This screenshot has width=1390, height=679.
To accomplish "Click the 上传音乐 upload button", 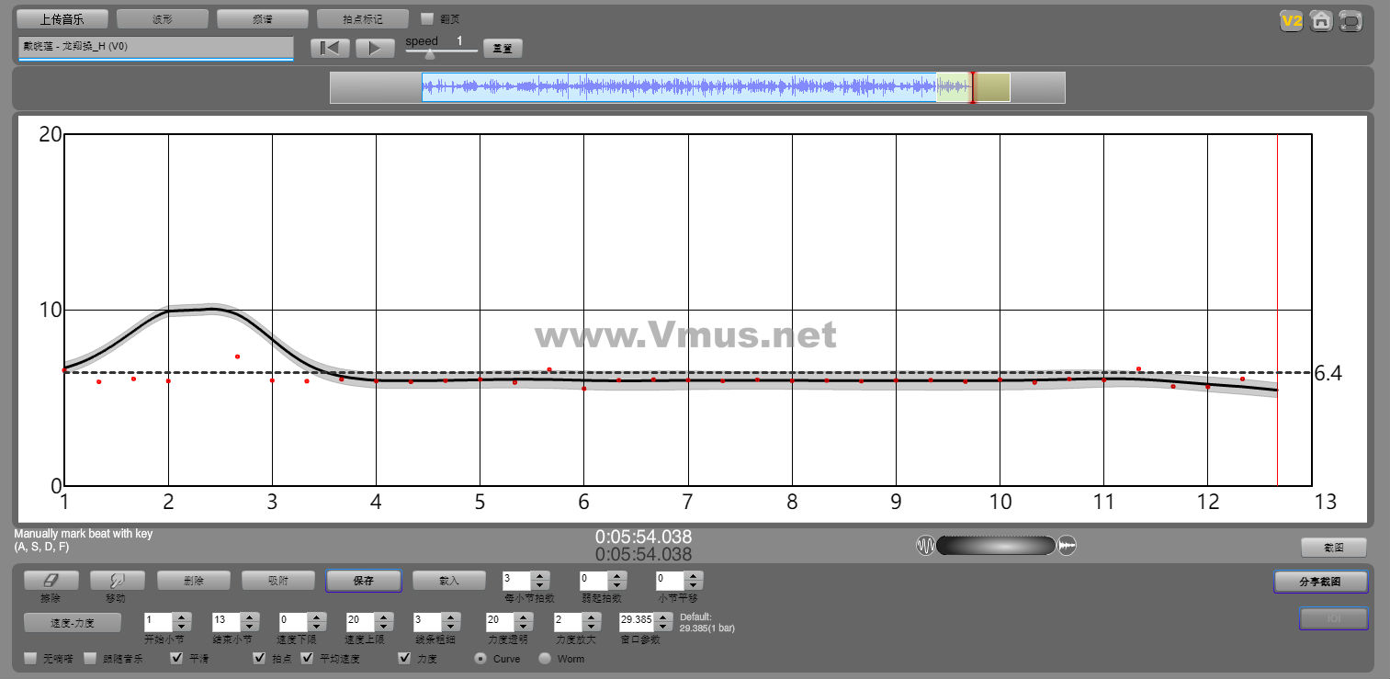I will point(62,19).
